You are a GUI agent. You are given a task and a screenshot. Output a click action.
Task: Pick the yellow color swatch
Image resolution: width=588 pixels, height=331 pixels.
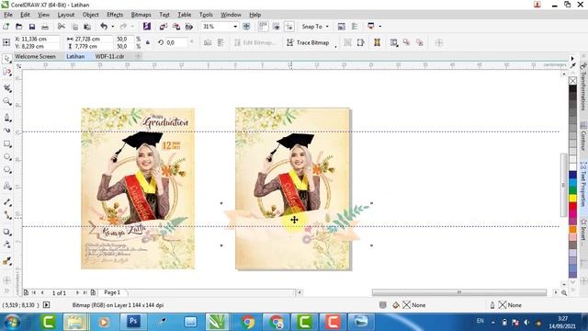(572, 198)
